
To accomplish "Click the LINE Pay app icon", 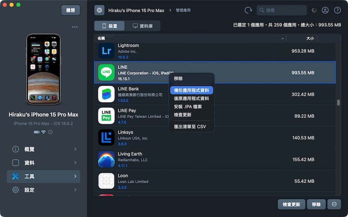I will click(x=106, y=116).
